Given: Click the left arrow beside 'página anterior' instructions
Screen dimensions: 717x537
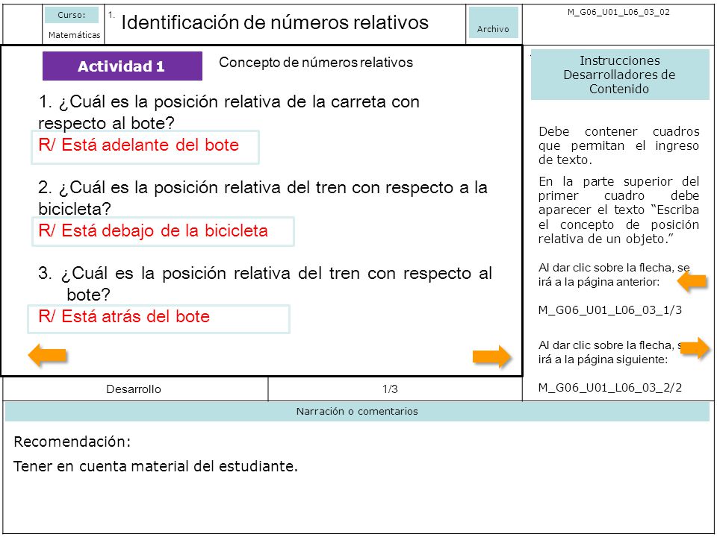Looking at the screenshot, I should (x=692, y=281).
